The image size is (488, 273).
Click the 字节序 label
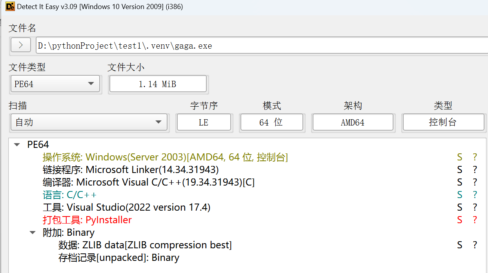(204, 106)
